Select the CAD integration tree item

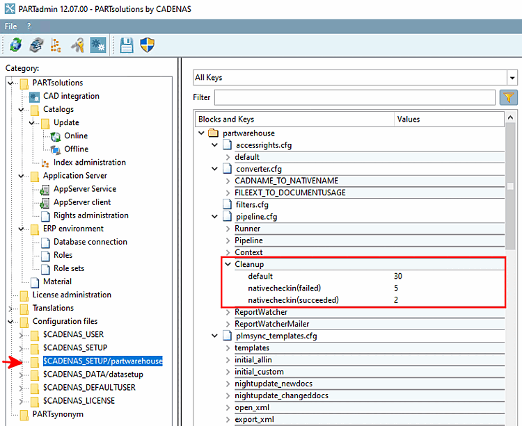click(x=71, y=96)
